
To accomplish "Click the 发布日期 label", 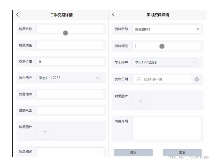I will (x=121, y=79).
